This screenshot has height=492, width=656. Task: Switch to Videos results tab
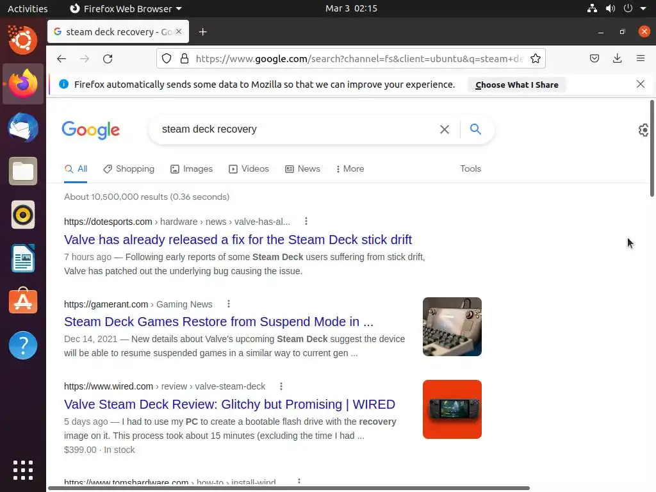[x=249, y=168]
